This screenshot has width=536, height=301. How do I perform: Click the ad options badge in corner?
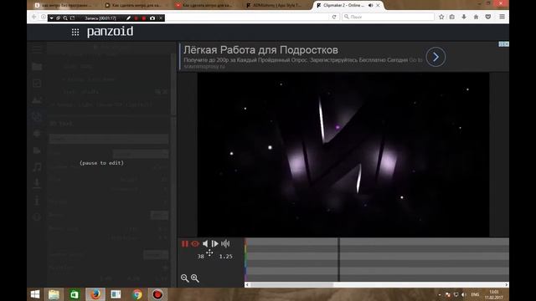(503, 44)
